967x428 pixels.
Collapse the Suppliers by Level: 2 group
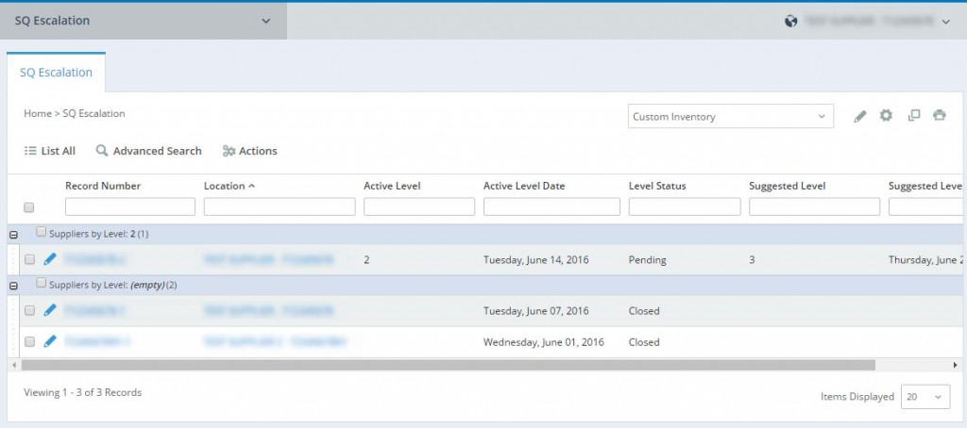coord(13,235)
